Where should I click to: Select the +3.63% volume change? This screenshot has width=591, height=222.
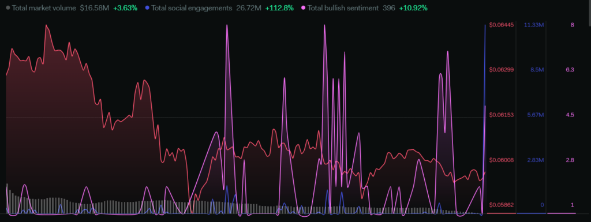125,7
